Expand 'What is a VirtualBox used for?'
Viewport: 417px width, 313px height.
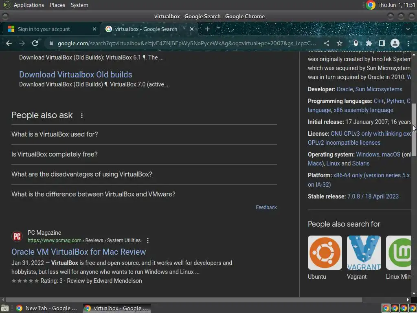click(144, 134)
